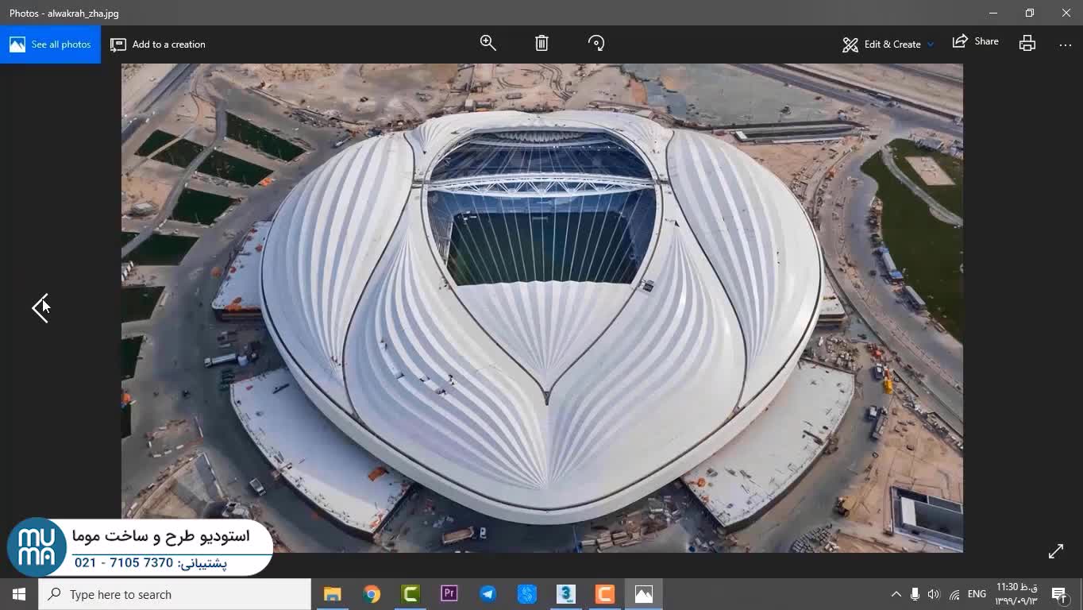Screen dimensions: 1083x610
Task: Click the print icon
Action: pyautogui.click(x=1027, y=44)
